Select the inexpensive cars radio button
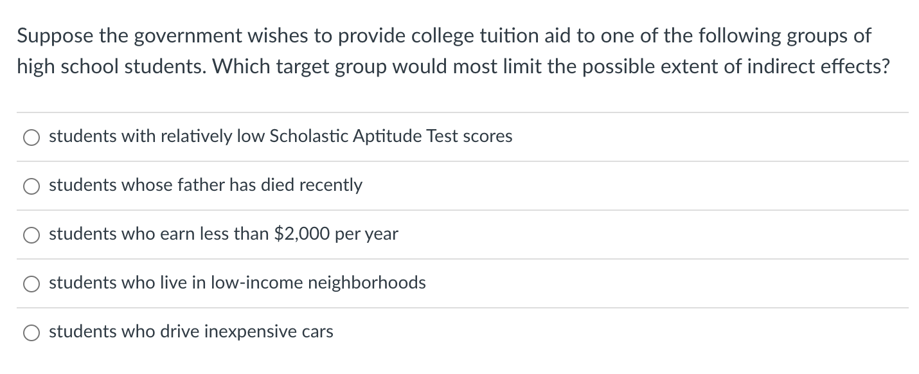Screen dimensions: 919x374 click(x=31, y=332)
